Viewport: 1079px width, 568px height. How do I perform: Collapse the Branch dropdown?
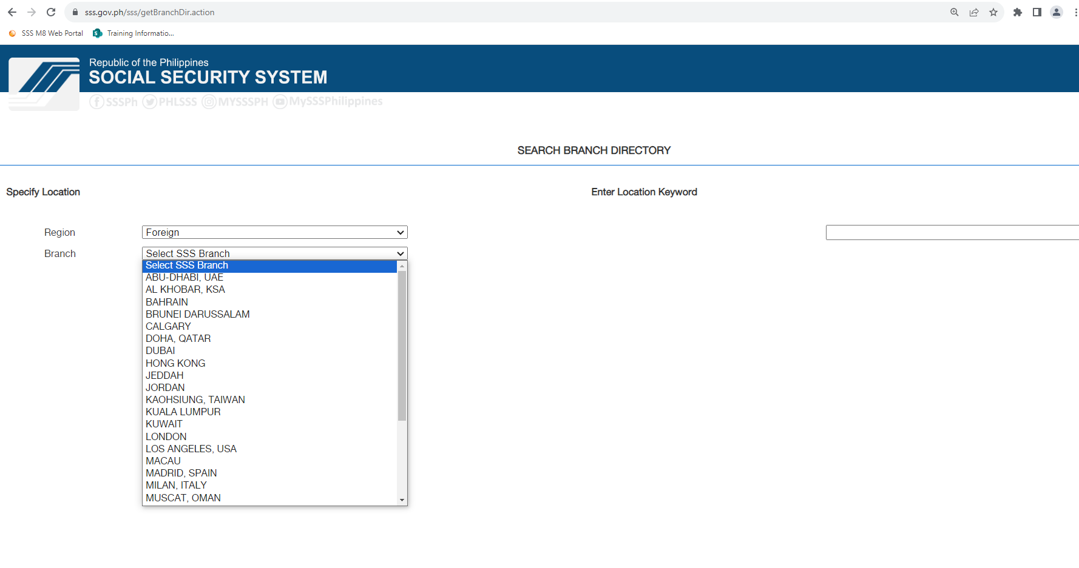pos(274,253)
